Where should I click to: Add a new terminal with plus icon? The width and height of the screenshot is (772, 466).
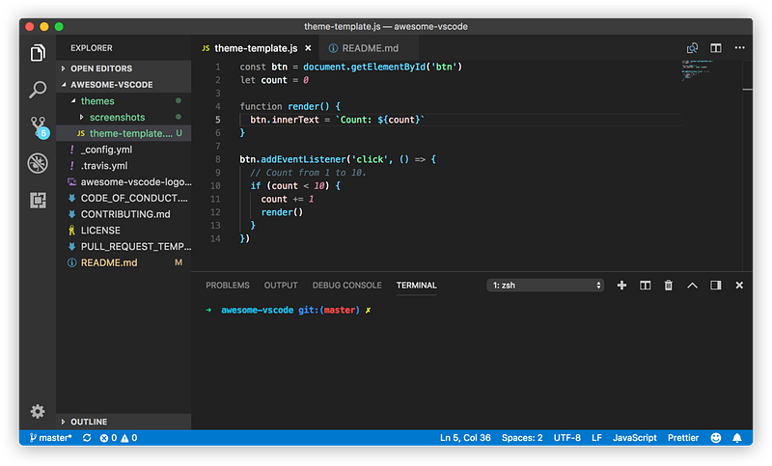coord(621,286)
